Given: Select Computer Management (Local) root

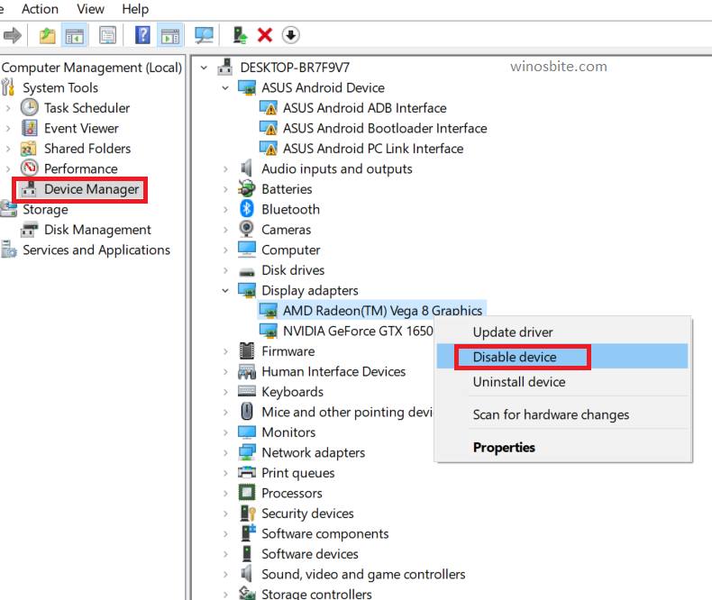Looking at the screenshot, I should pos(92,68).
